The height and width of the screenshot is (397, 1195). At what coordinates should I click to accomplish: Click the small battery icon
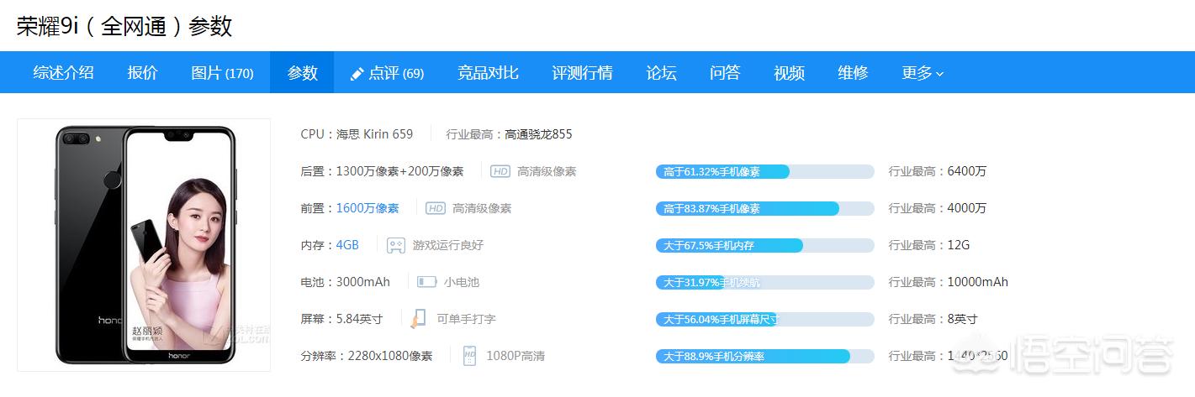pyautogui.click(x=427, y=282)
